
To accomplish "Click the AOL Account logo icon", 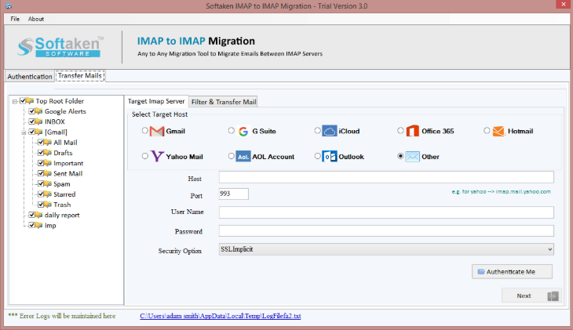I will [243, 157].
